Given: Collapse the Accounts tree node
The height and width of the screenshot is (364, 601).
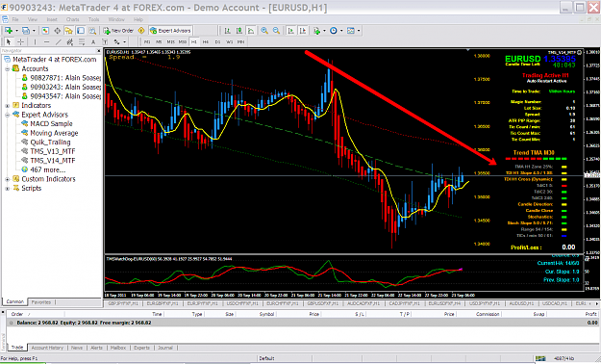Looking at the screenshot, I should pyautogui.click(x=8, y=68).
